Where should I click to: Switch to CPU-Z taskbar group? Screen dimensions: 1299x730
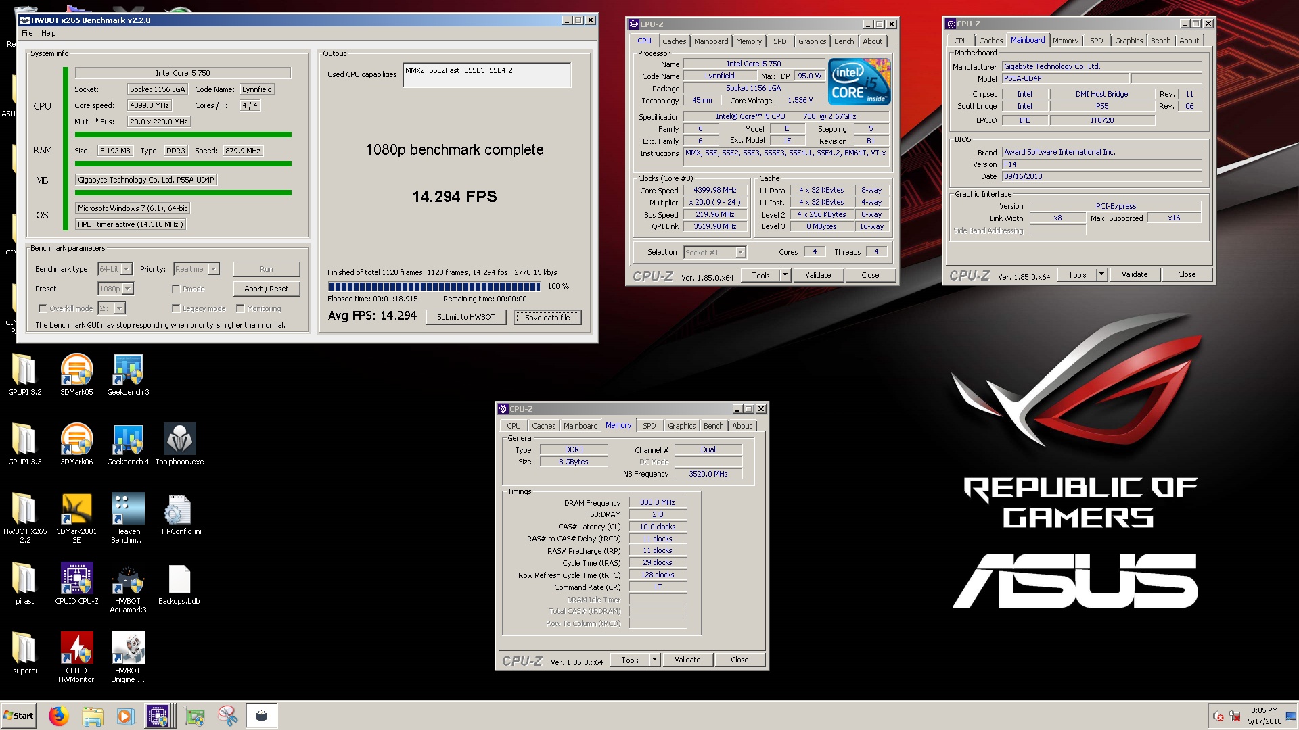(x=158, y=716)
